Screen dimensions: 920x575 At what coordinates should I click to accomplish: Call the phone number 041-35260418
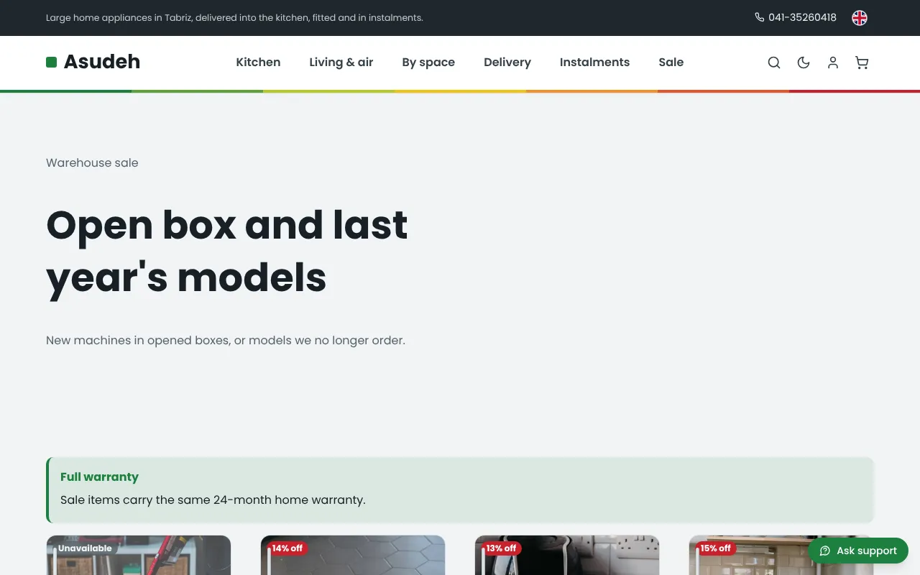click(x=796, y=17)
